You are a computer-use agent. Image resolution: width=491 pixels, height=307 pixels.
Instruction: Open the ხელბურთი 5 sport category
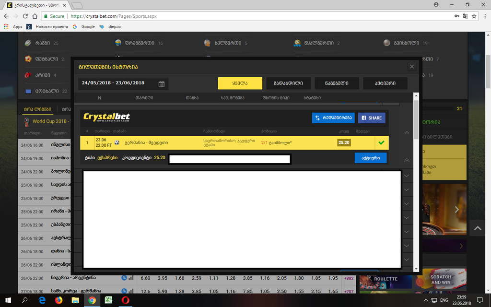coord(226,43)
